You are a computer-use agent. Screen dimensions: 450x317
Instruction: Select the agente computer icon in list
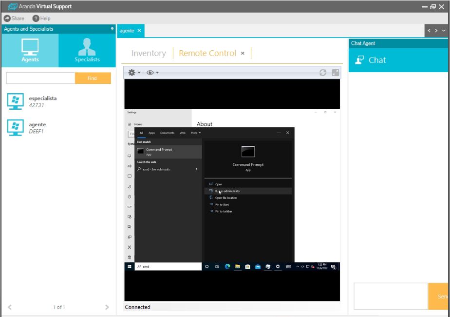tap(16, 128)
